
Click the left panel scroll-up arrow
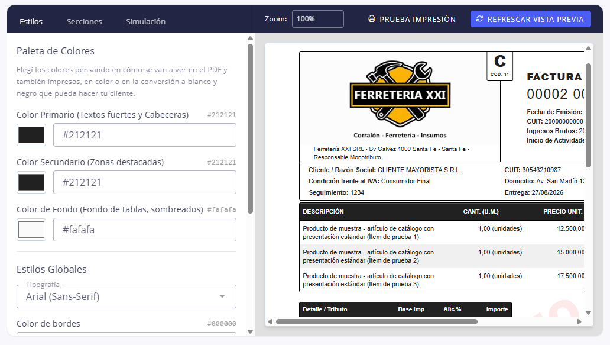point(250,38)
